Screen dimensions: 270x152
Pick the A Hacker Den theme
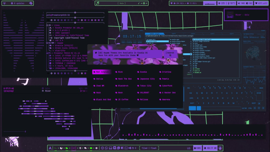click(x=167, y=92)
